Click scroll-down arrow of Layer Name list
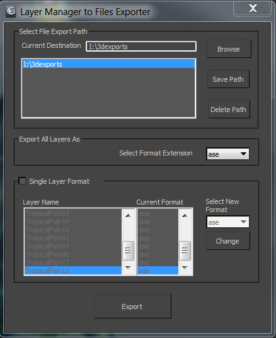276x338 pixels. [x=128, y=268]
